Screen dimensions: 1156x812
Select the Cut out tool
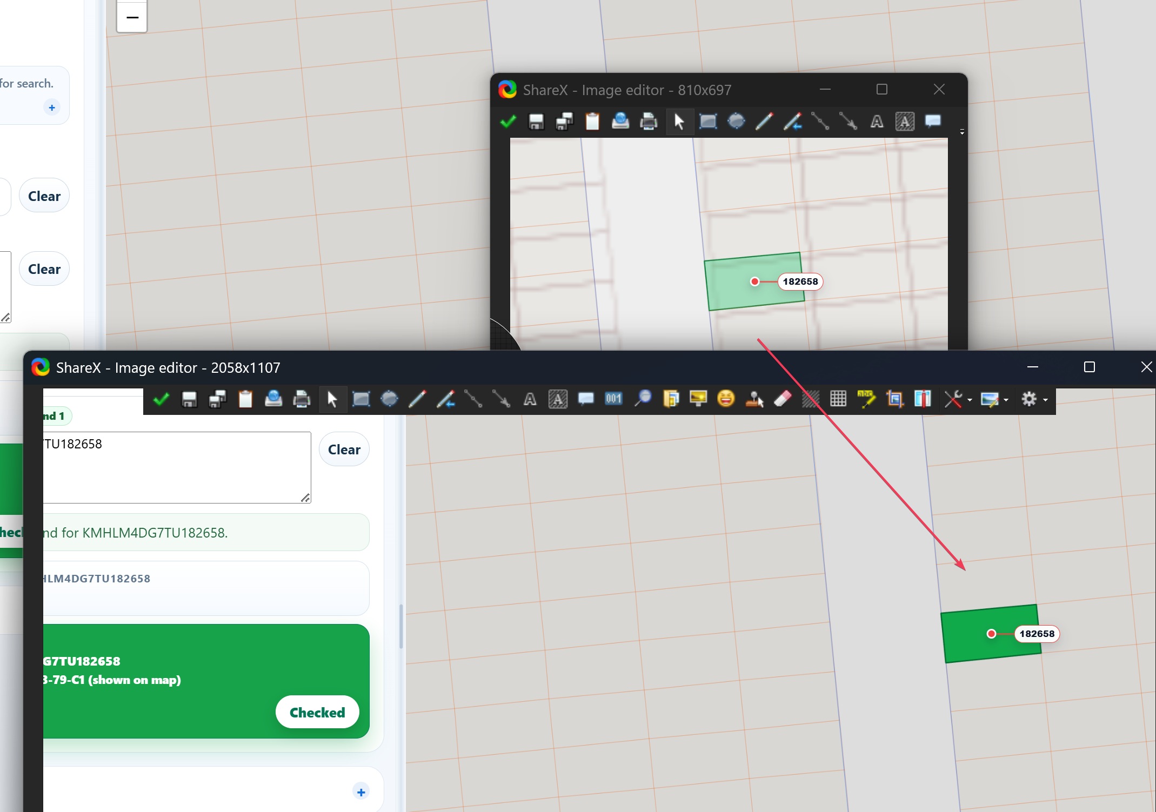[923, 399]
